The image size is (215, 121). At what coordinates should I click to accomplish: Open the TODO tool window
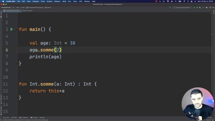click(14, 118)
